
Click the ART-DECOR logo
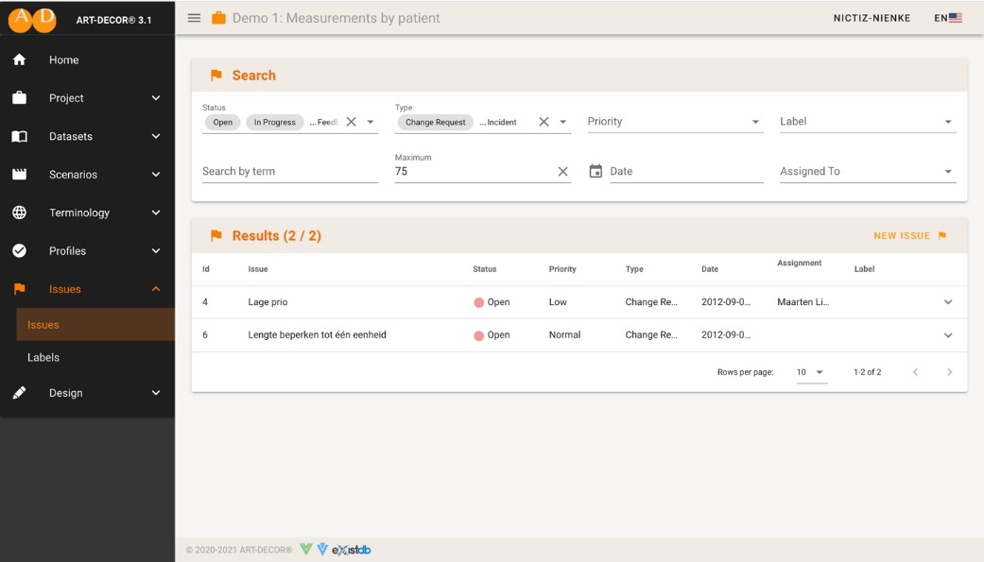[x=33, y=18]
